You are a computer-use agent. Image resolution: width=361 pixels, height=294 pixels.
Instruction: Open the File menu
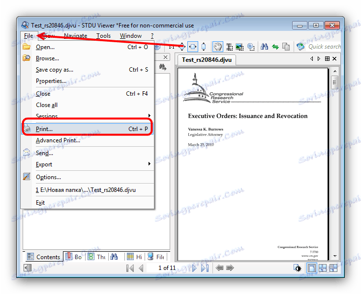[29, 36]
